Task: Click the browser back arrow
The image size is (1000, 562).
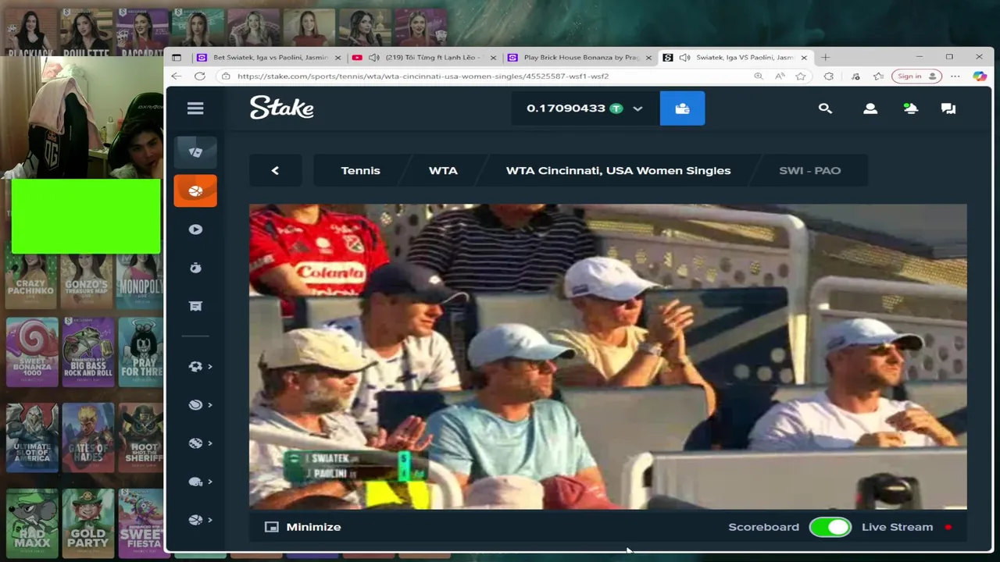Action: 176,76
